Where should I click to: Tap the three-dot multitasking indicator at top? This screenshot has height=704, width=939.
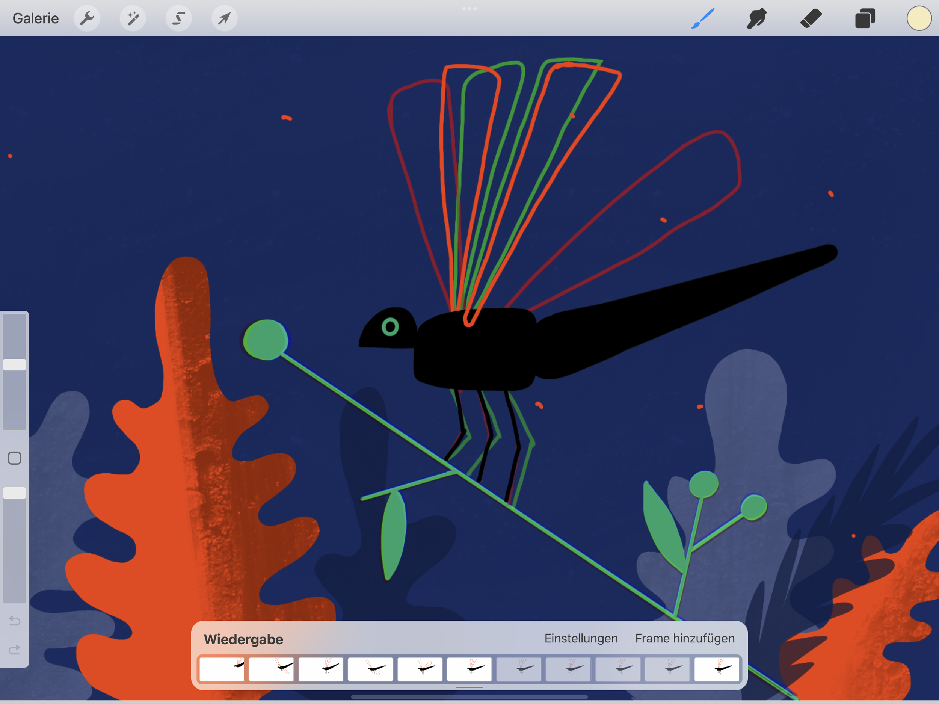tap(469, 9)
